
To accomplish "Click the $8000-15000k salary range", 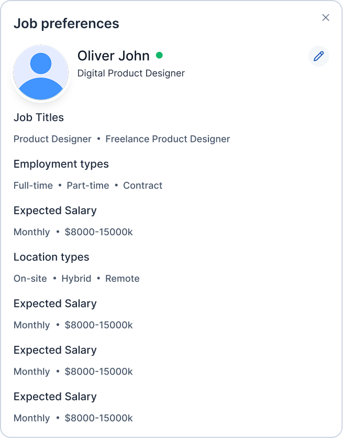I will [x=98, y=232].
